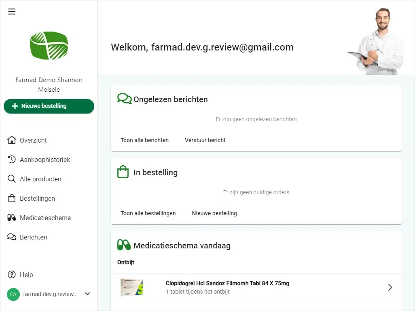The height and width of the screenshot is (311, 415).
Task: Go to Medicatieschema menu item
Action: pyautogui.click(x=45, y=218)
